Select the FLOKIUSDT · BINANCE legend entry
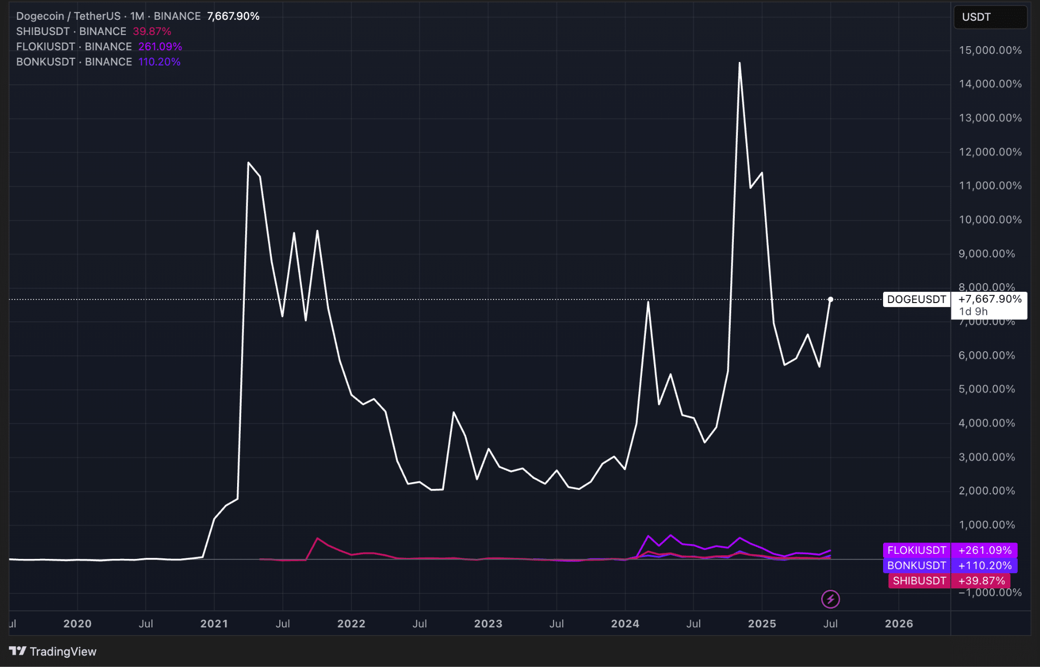 (74, 47)
